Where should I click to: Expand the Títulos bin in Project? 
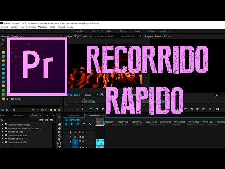click(x=8, y=99)
